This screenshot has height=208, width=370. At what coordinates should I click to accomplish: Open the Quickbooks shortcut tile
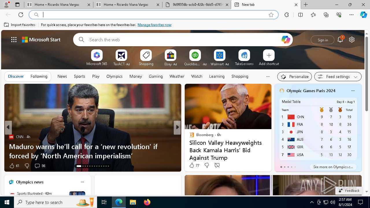coord(195,55)
